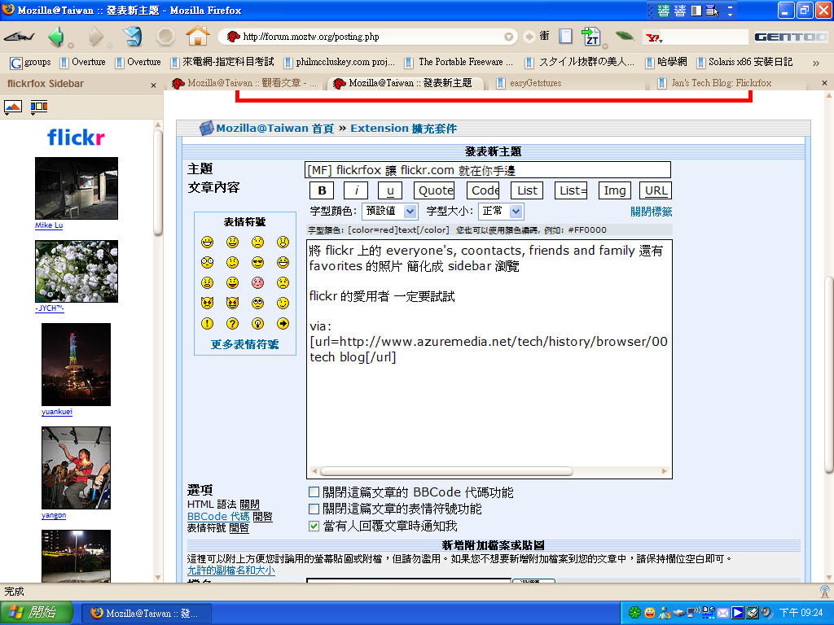Screen dimensions: 834x625
Task: Click the 允許的副檔名和大小 link
Action: point(230,570)
